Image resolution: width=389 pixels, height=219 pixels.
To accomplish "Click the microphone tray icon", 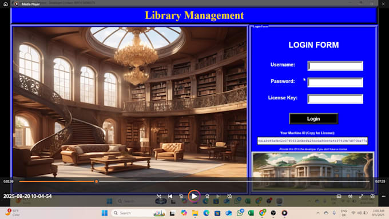I will pos(334,213).
